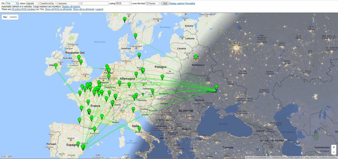Select the green marker near Vienna
The height and width of the screenshot is (159, 338).
coord(152,91)
